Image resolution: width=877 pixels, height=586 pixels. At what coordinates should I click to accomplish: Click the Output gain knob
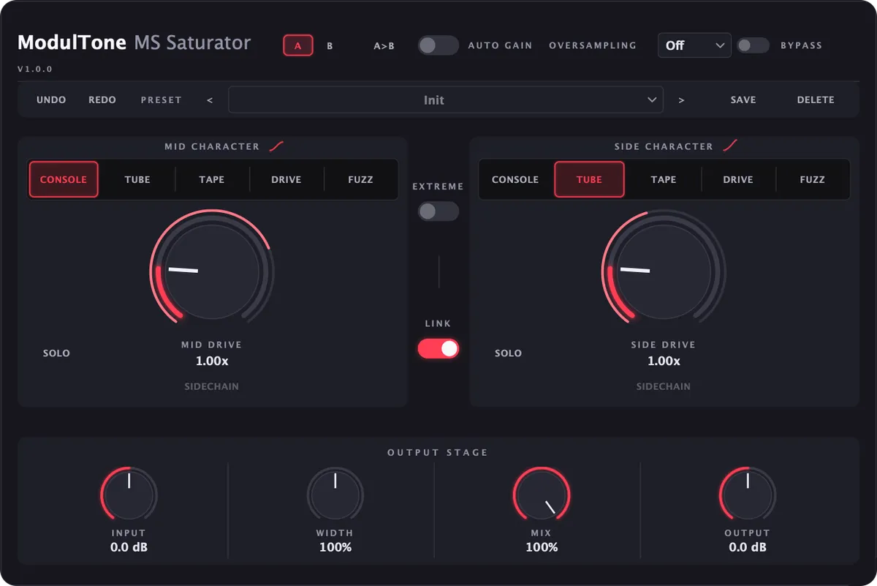click(x=748, y=495)
